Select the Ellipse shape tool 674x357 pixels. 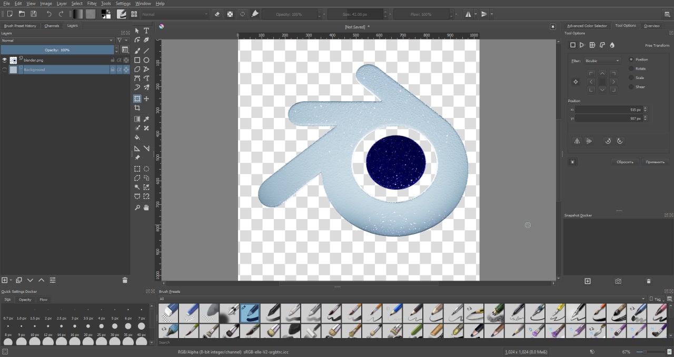point(146,60)
